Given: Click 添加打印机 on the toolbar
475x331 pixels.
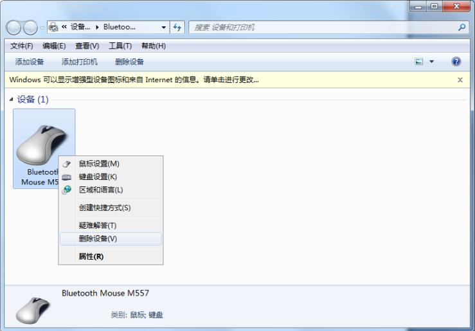Looking at the screenshot, I should tap(79, 62).
